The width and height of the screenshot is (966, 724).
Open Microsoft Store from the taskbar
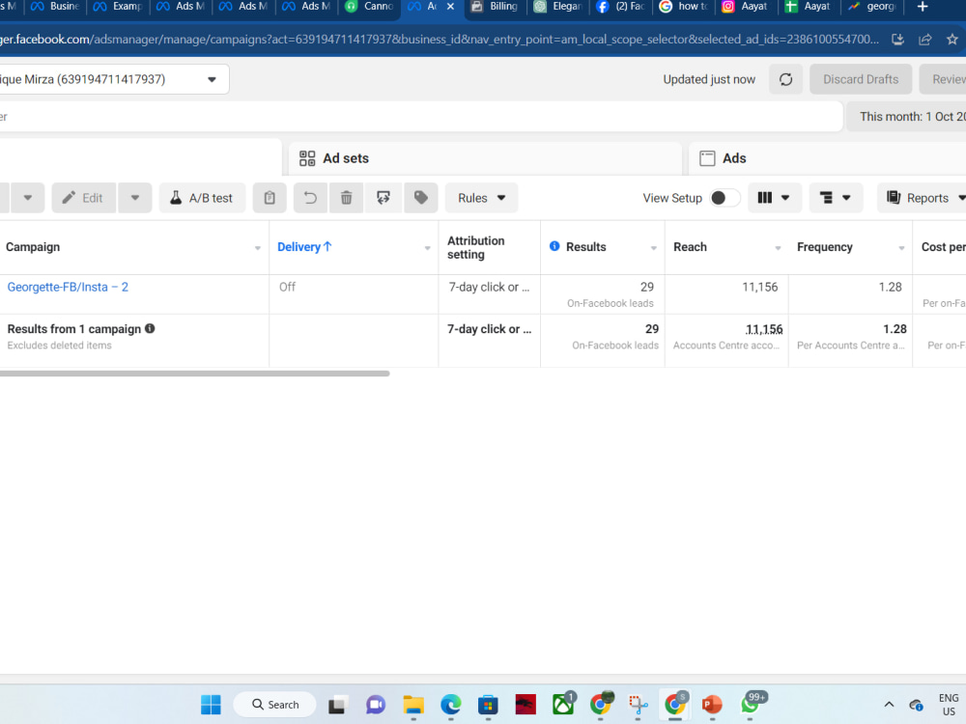(x=488, y=705)
